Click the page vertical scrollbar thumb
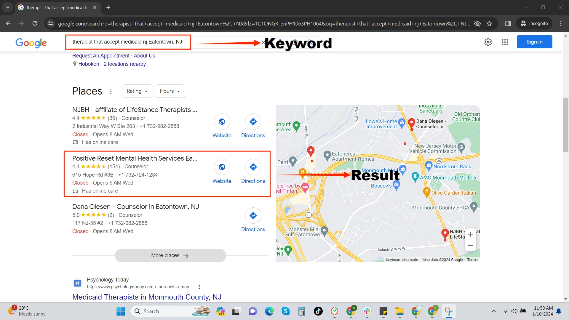Screen dimensions: 569x320 [566, 124]
